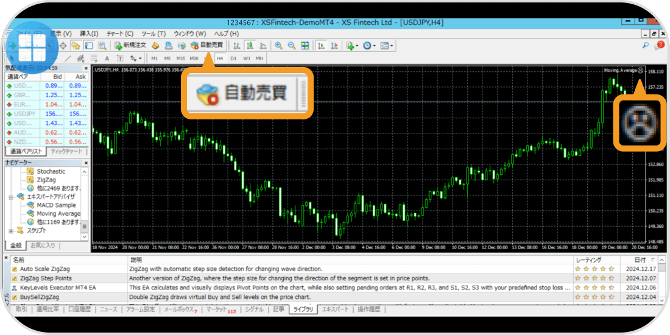670x335 pixels.
Task: Toggle chart shift icon
Action: click(x=334, y=45)
